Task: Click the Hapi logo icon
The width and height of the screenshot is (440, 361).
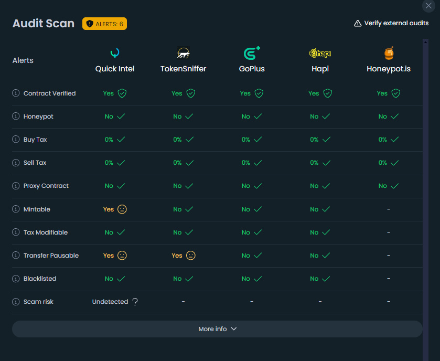Action: pyautogui.click(x=320, y=53)
